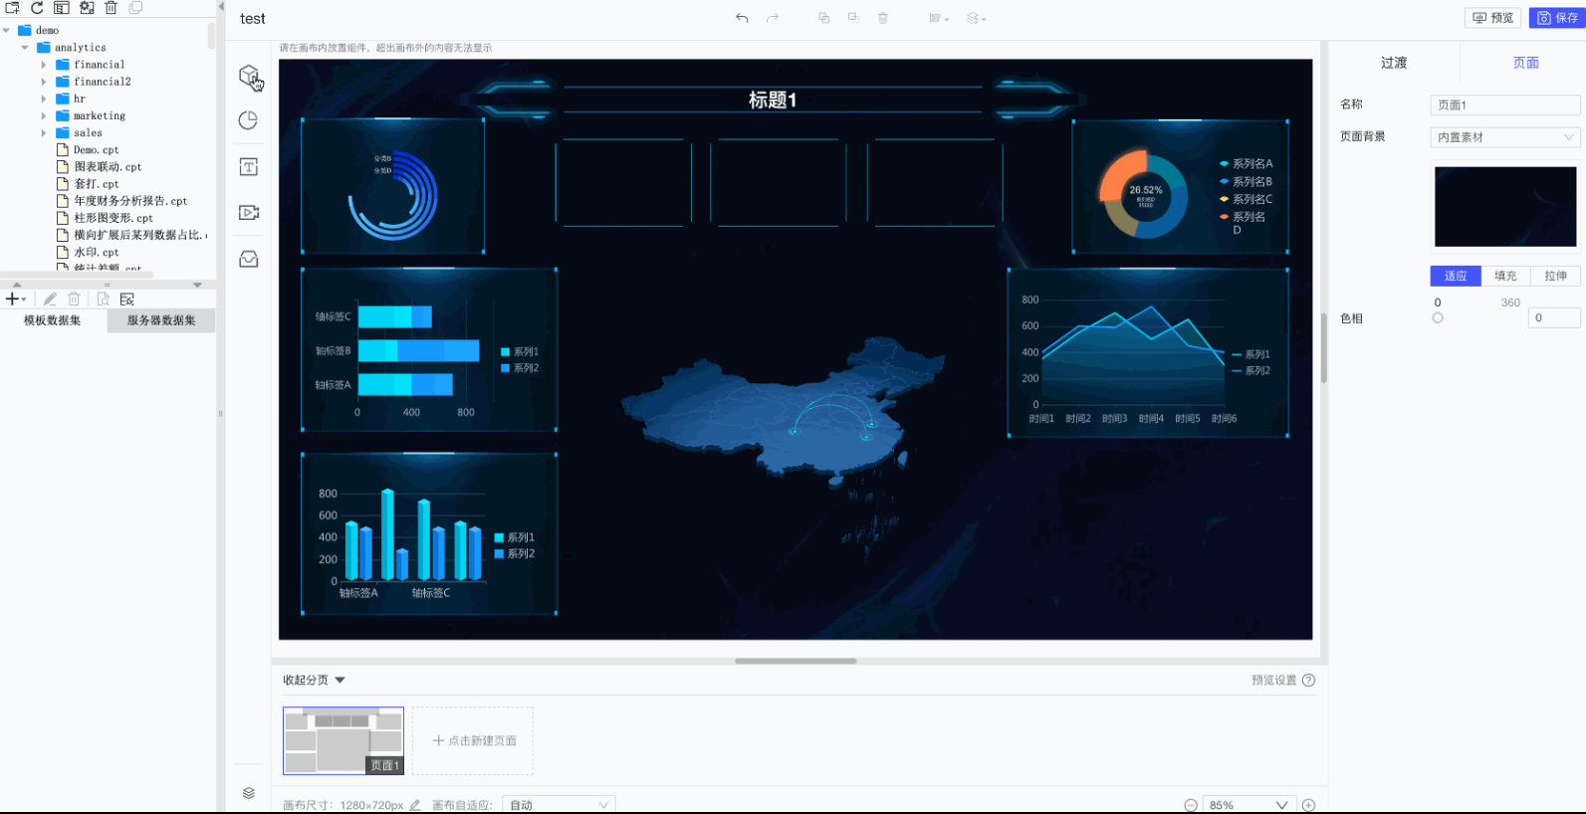Viewport: 1586px width, 814px height.
Task: Click the page background image preview
Action: point(1505,206)
